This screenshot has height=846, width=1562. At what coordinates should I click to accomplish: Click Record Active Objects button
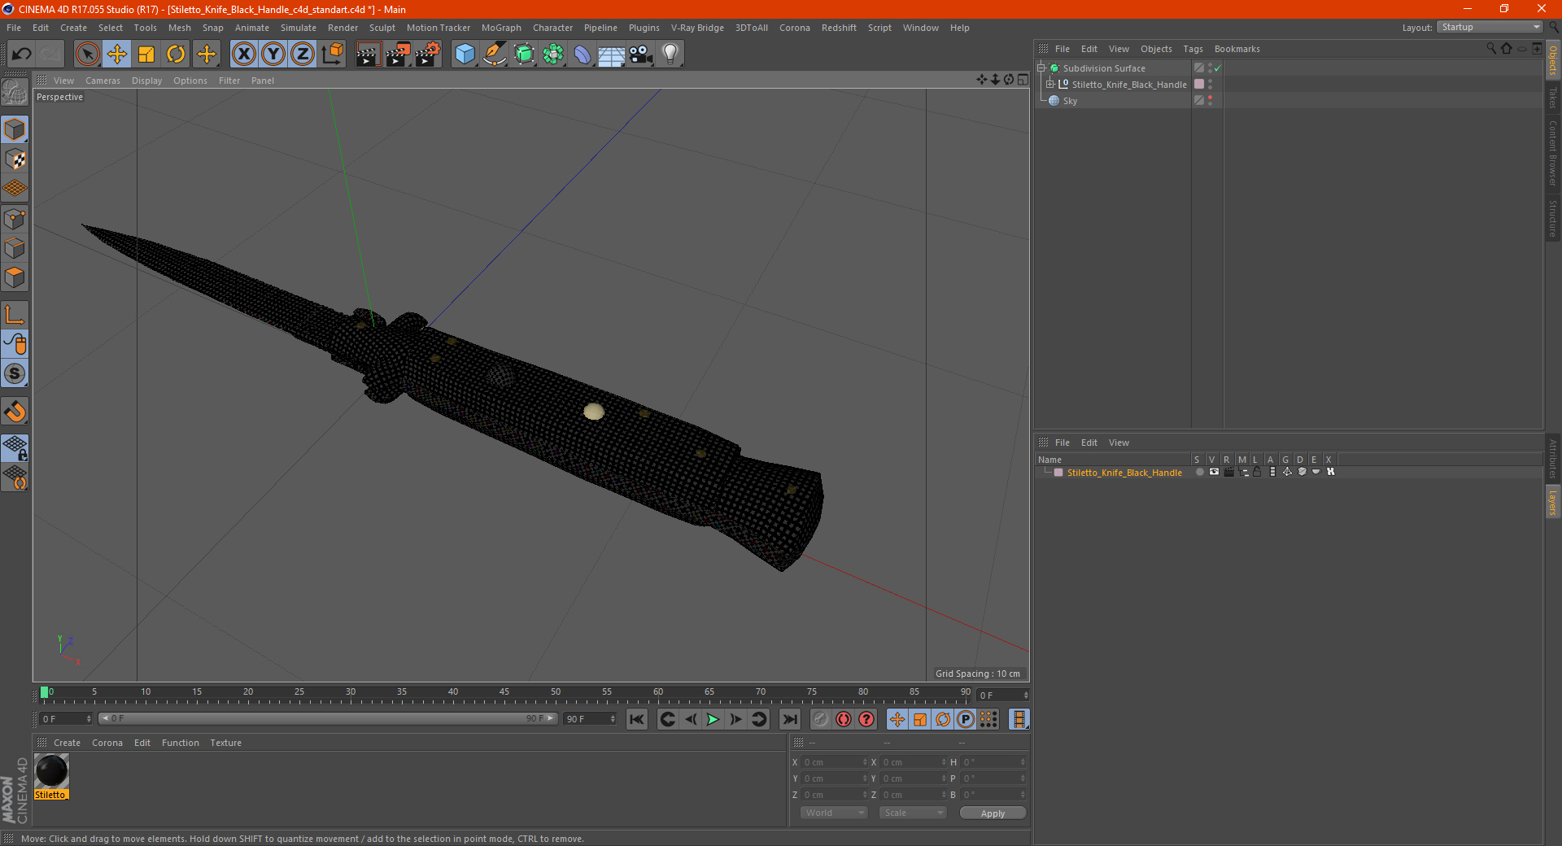pyautogui.click(x=821, y=719)
